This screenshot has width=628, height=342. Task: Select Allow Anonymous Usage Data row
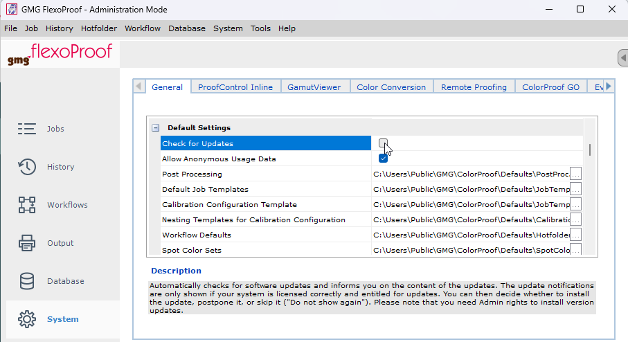(266, 159)
